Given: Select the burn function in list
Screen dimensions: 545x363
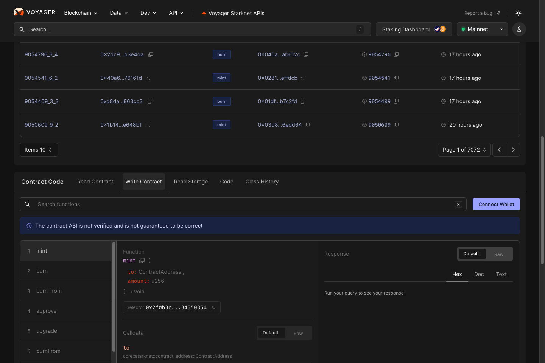Looking at the screenshot, I should [65, 271].
